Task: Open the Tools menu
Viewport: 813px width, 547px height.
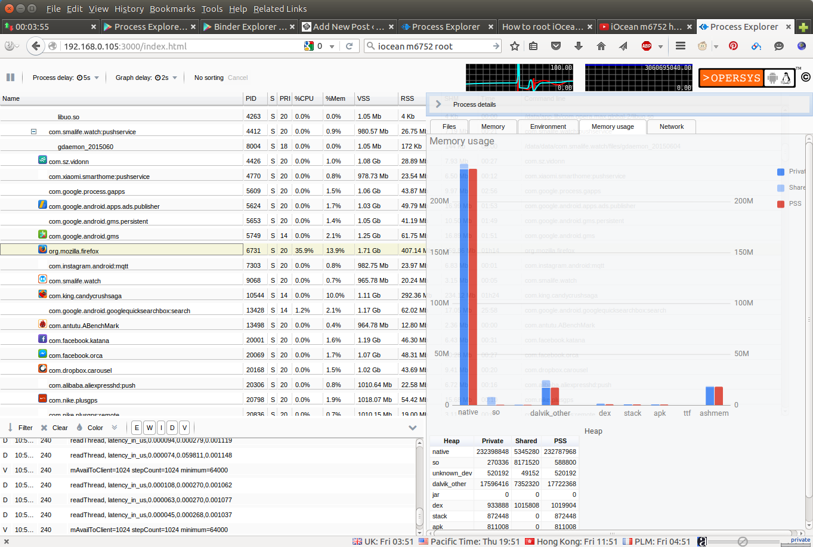Action: click(212, 9)
